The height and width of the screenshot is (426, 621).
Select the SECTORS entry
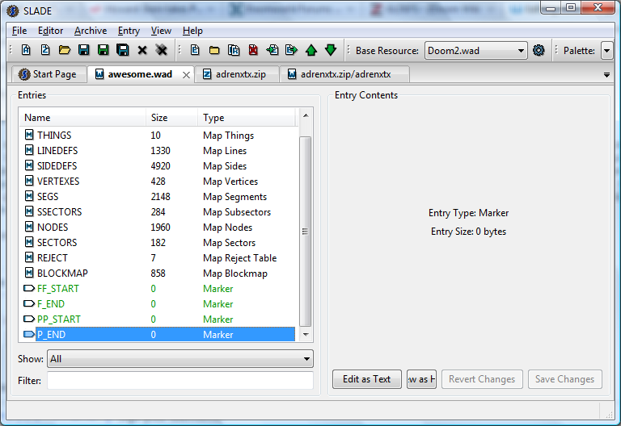(158, 243)
